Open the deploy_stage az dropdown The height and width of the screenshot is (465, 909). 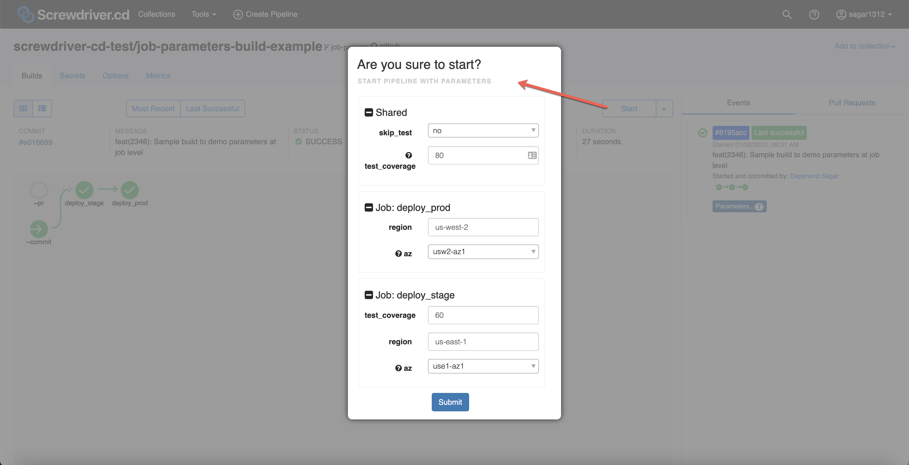tap(483, 366)
